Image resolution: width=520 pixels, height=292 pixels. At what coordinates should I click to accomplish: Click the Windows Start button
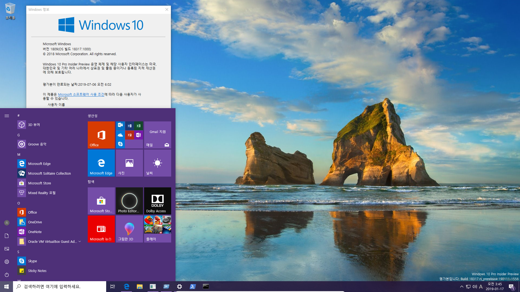tap(6, 287)
